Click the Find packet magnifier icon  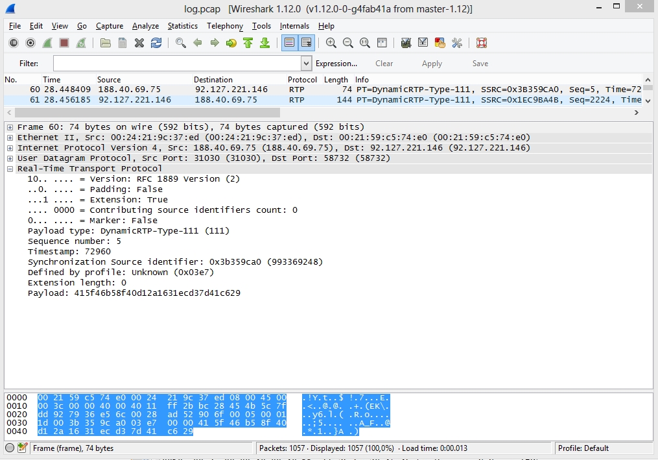click(x=181, y=43)
